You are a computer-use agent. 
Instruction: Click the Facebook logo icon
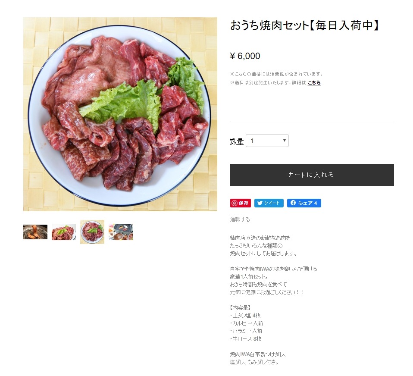pyautogui.click(x=293, y=203)
